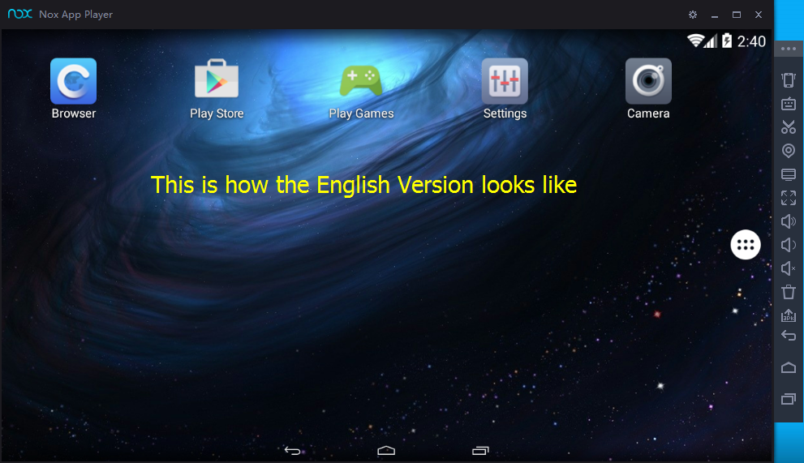The image size is (804, 463).
Task: Tap Android back button in navigation bar
Action: coord(292,450)
